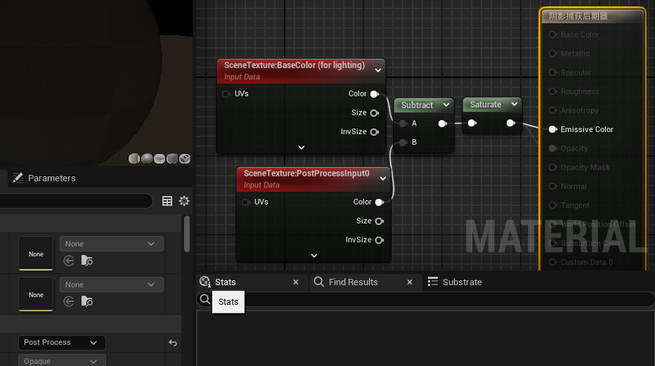Select cylinder preview mesh icon

click(x=134, y=159)
